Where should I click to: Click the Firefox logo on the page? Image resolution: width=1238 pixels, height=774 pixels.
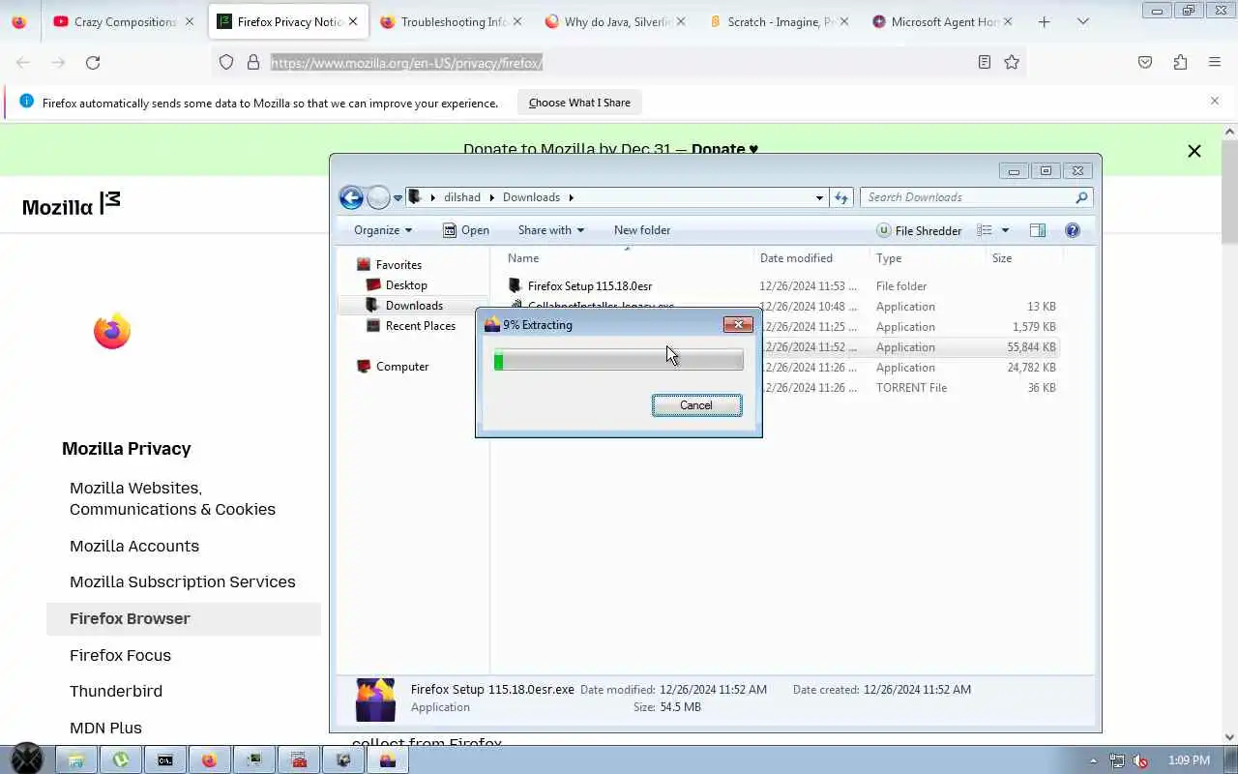(112, 331)
